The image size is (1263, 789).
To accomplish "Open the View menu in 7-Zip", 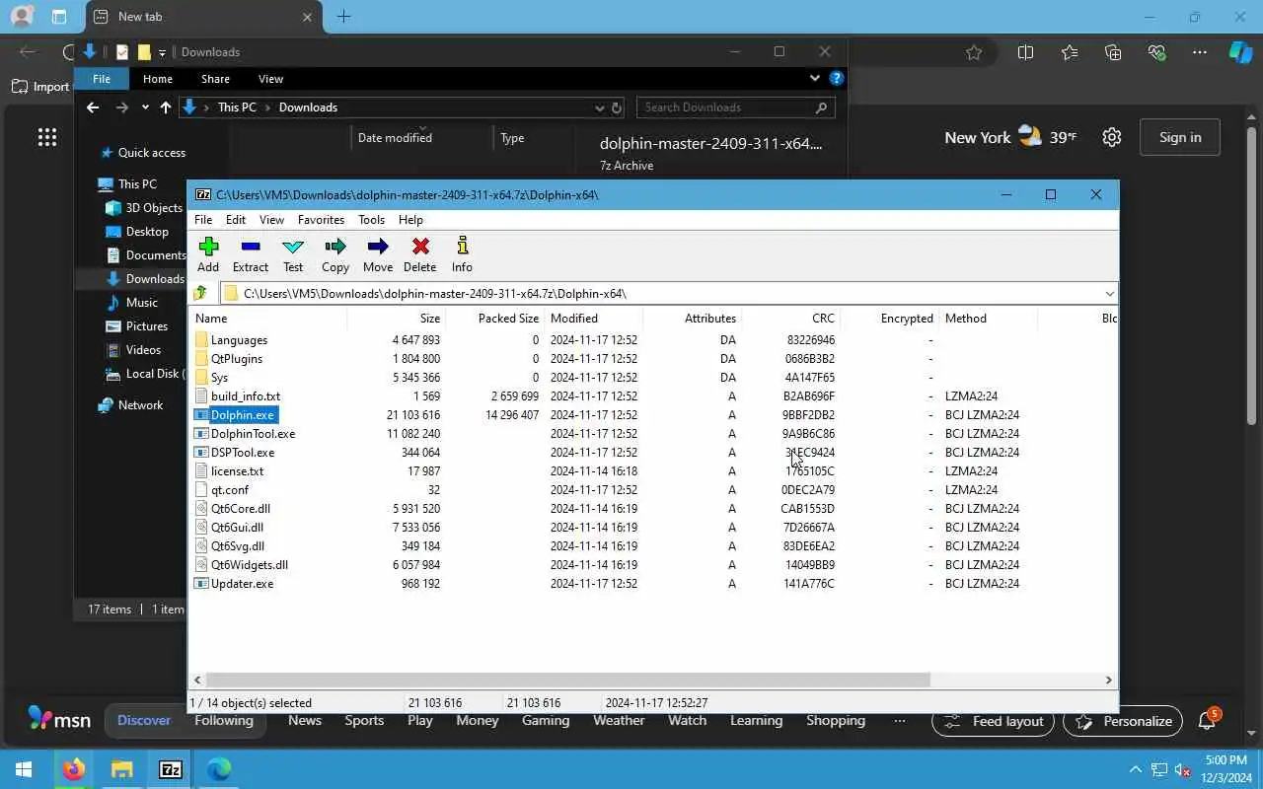I will pyautogui.click(x=271, y=220).
